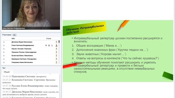Click the bullet 'Данные методы обучения помогают'

point(115,67)
